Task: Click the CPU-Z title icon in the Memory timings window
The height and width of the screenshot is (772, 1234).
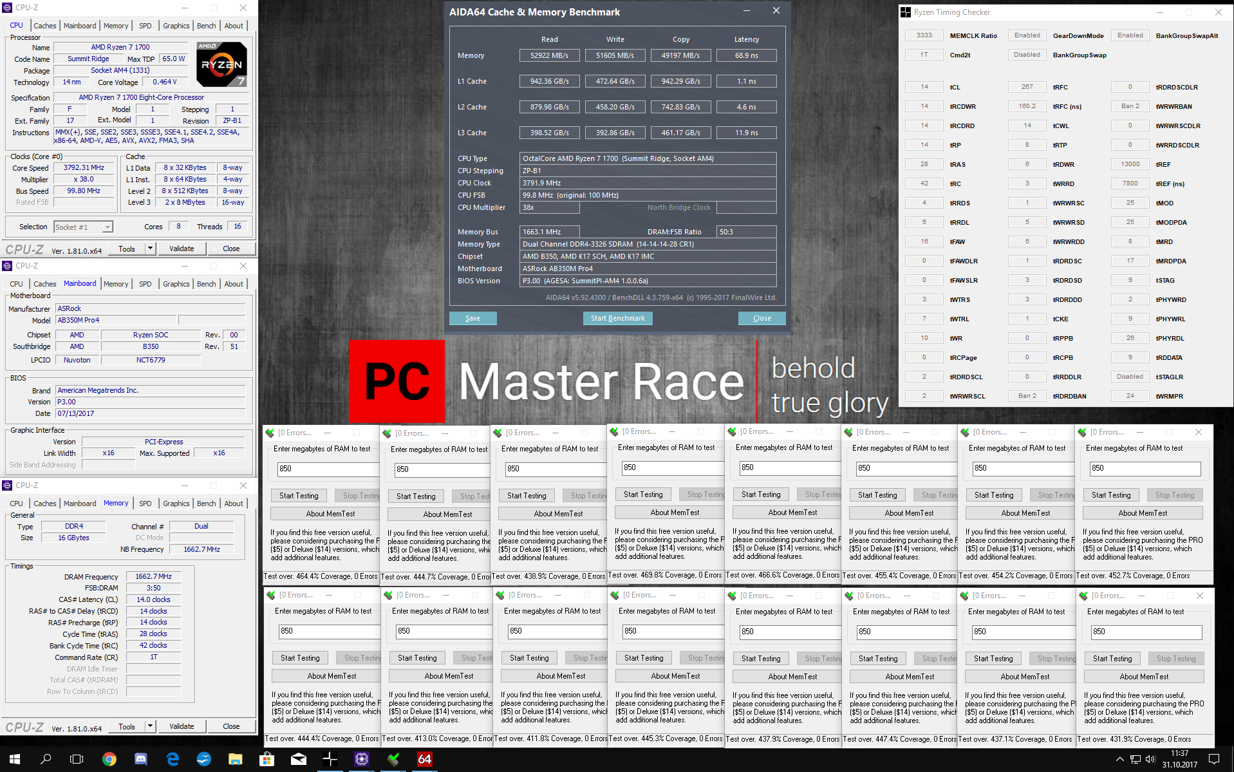Action: 7,485
